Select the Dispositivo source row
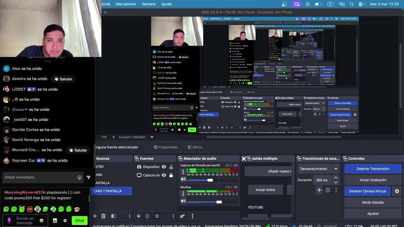This screenshot has width=404, height=227. click(155, 167)
